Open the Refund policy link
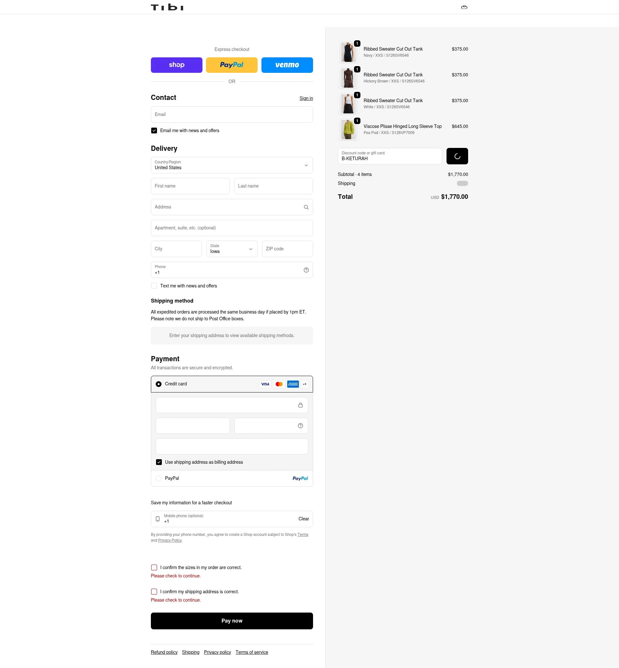 coord(164,652)
